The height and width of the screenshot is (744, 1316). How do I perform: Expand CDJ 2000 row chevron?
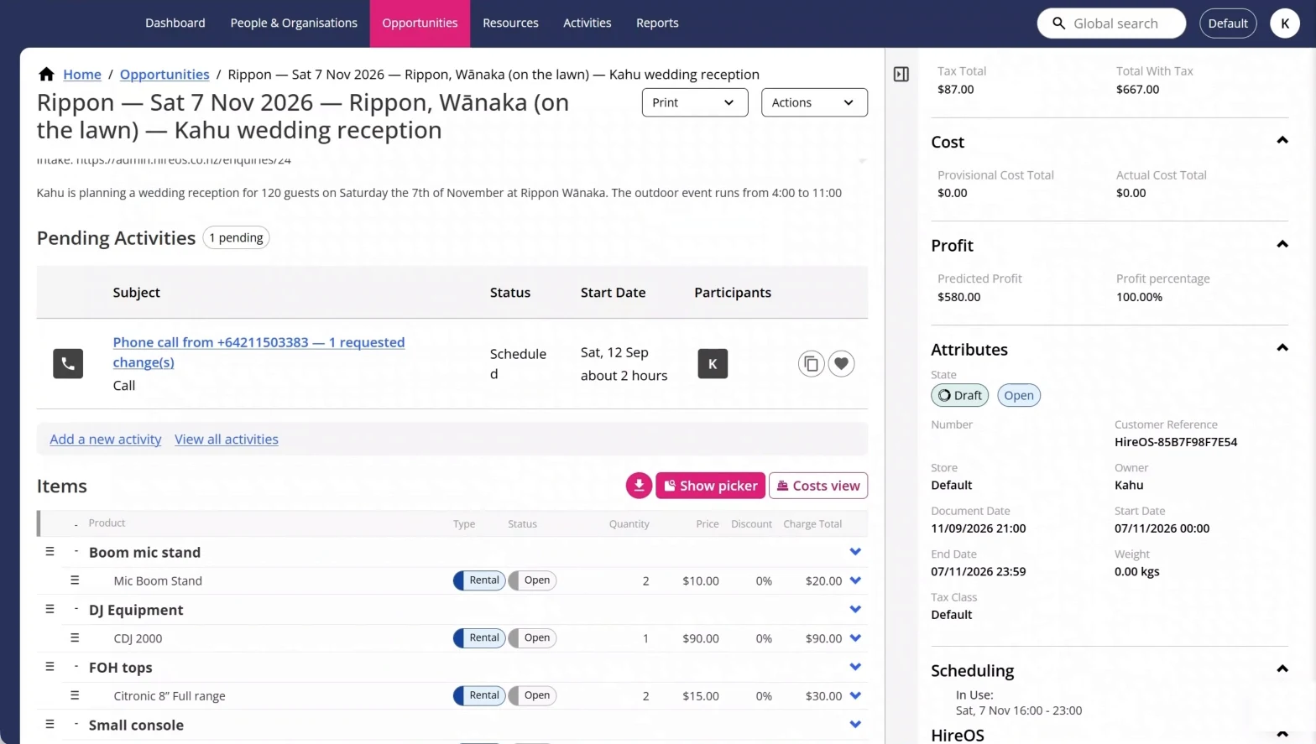[x=855, y=638]
